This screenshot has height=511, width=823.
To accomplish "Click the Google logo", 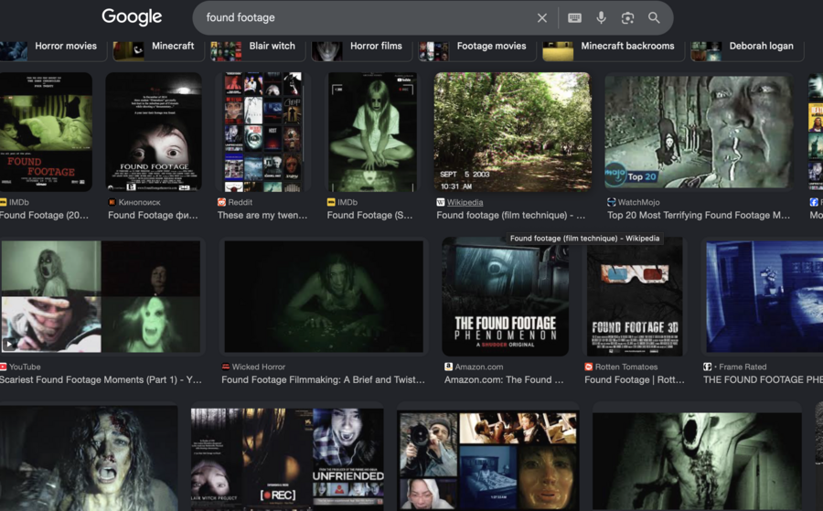I will (132, 16).
